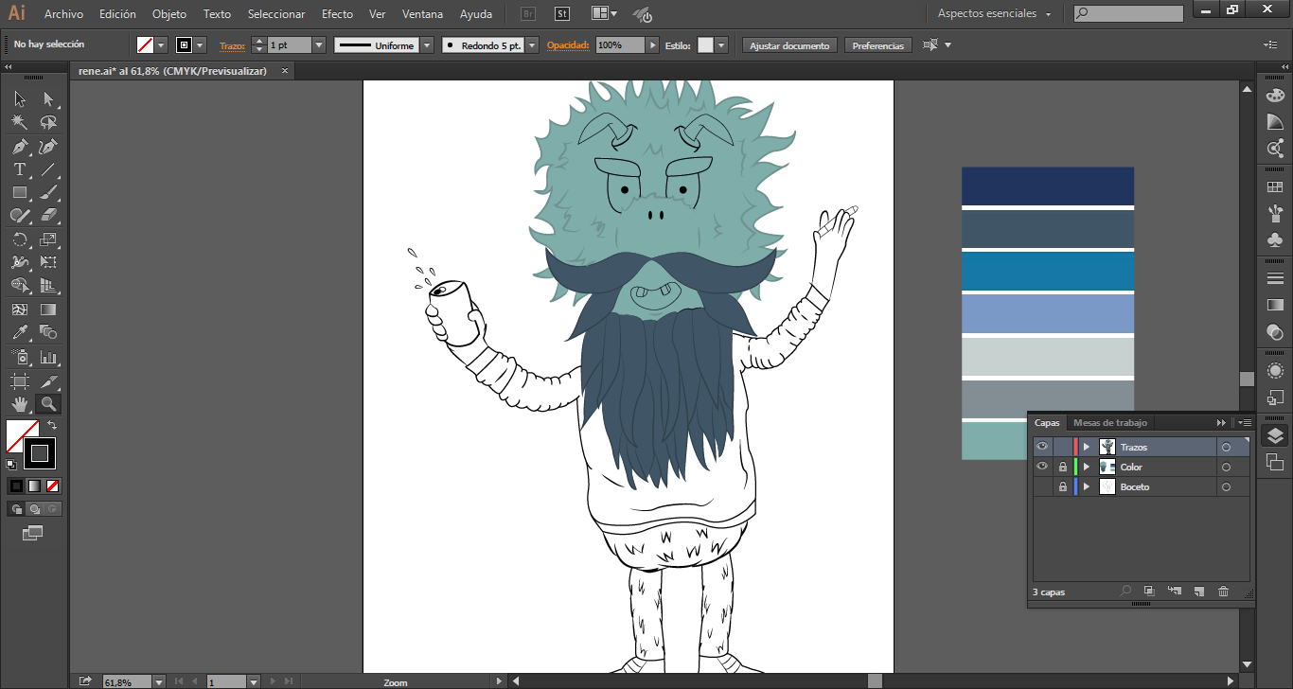Select the Pen tool
1293x689 pixels.
tap(20, 147)
